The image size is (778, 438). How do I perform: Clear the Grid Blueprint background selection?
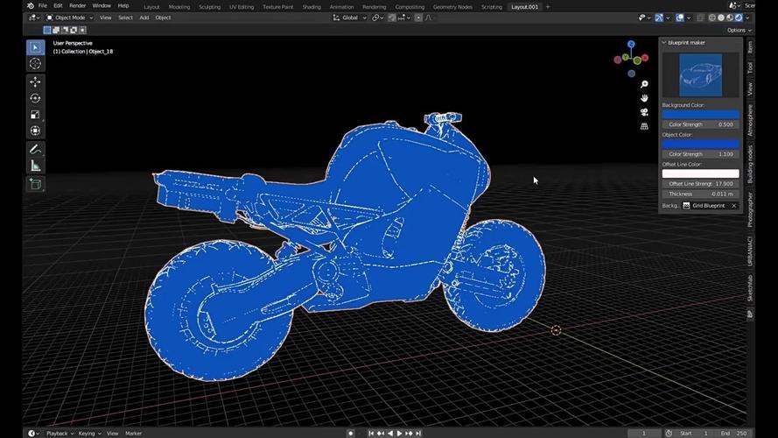[734, 206]
